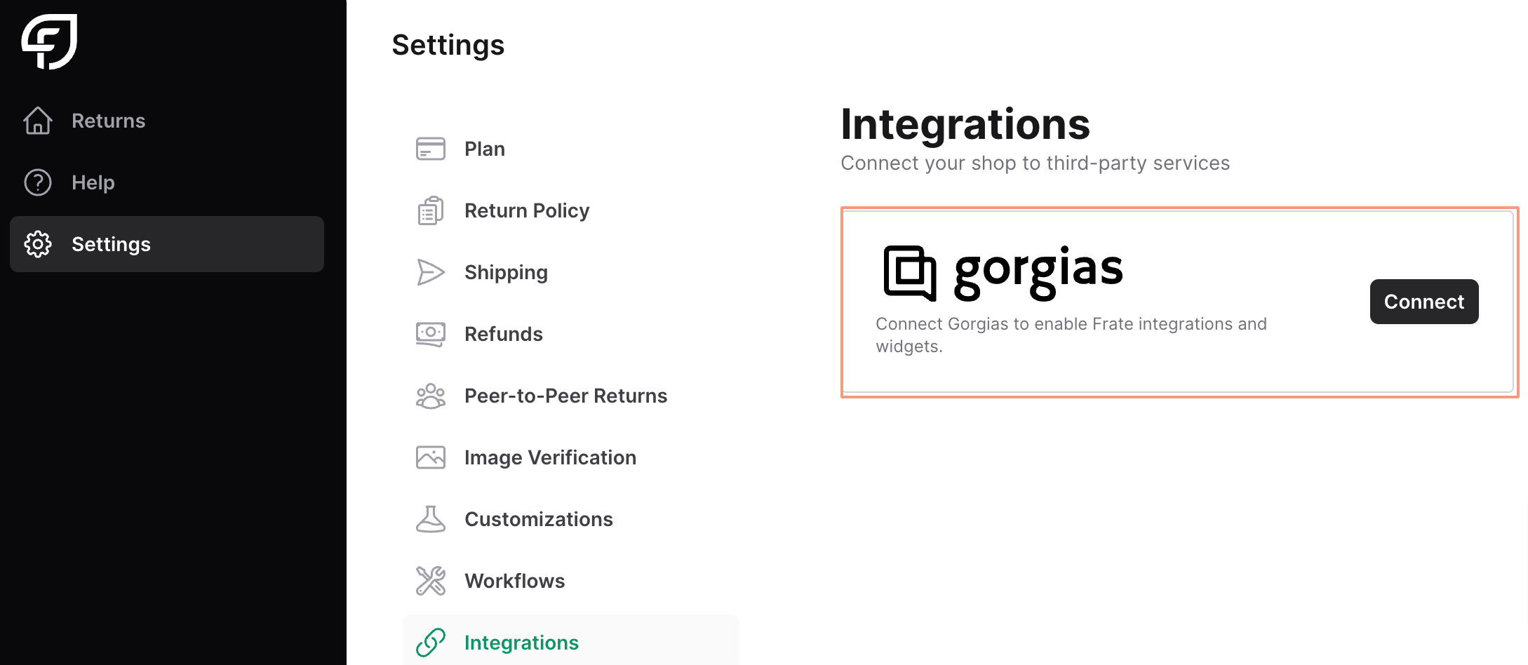
Task: Click the Settings gear icon
Action: (x=38, y=244)
